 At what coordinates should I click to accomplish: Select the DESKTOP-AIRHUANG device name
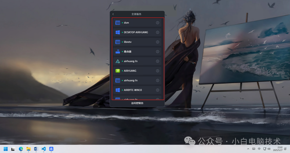coord(136,32)
